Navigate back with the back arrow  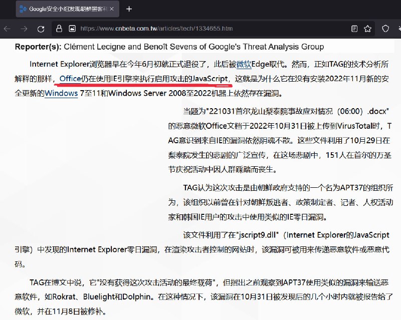coord(7,29)
